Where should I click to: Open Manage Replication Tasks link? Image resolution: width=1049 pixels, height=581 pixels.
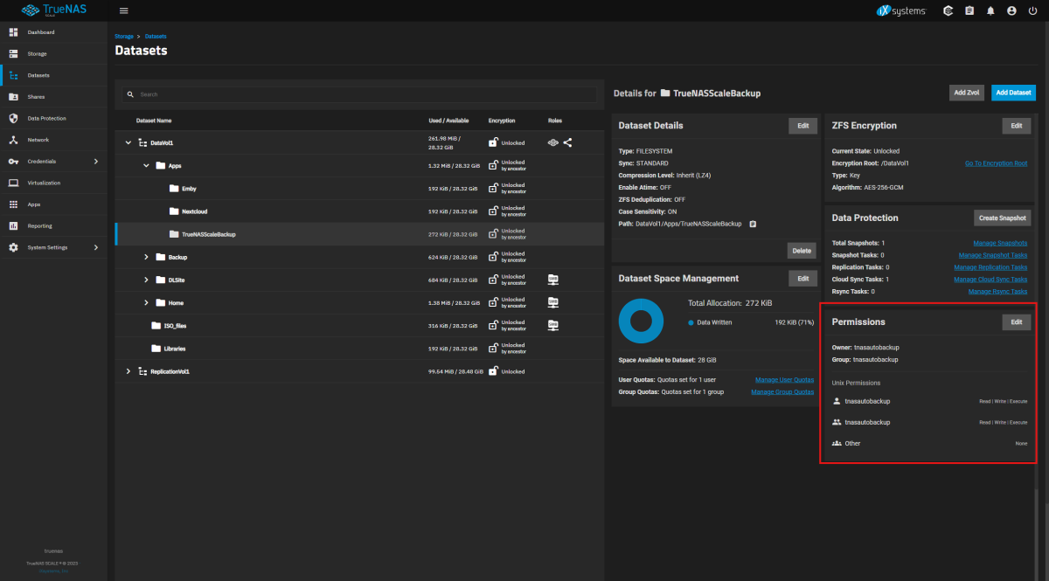coord(990,267)
